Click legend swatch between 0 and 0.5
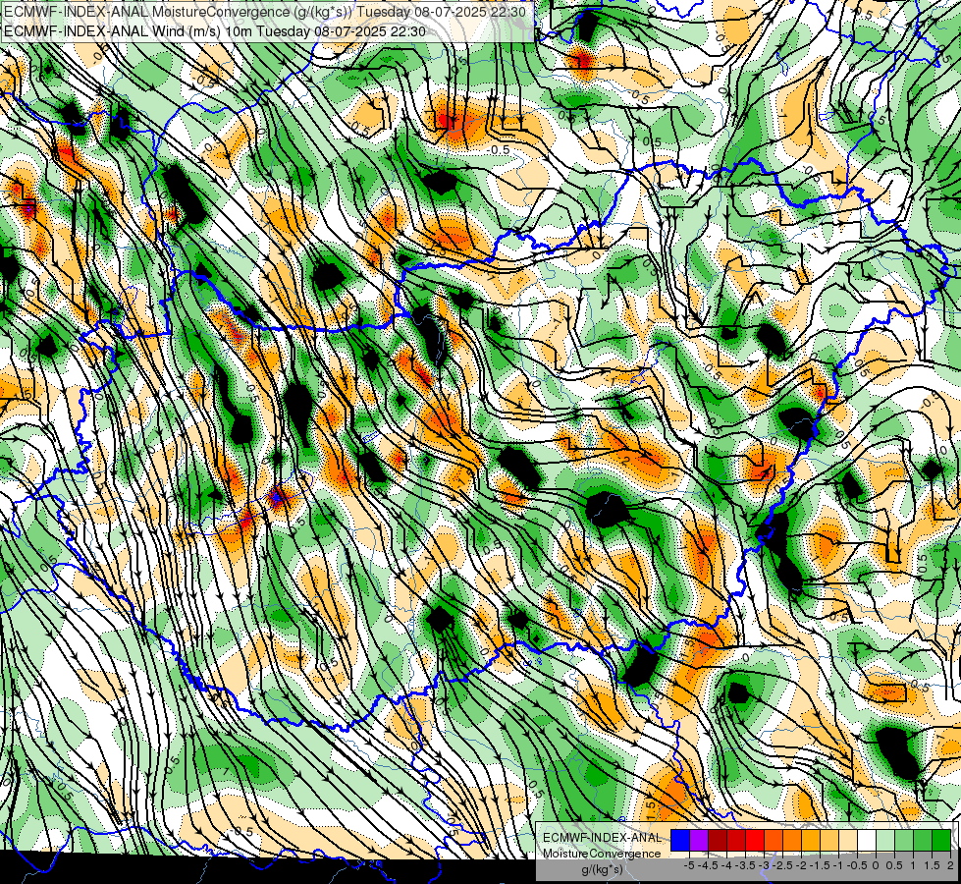The image size is (961, 884). pyautogui.click(x=885, y=841)
